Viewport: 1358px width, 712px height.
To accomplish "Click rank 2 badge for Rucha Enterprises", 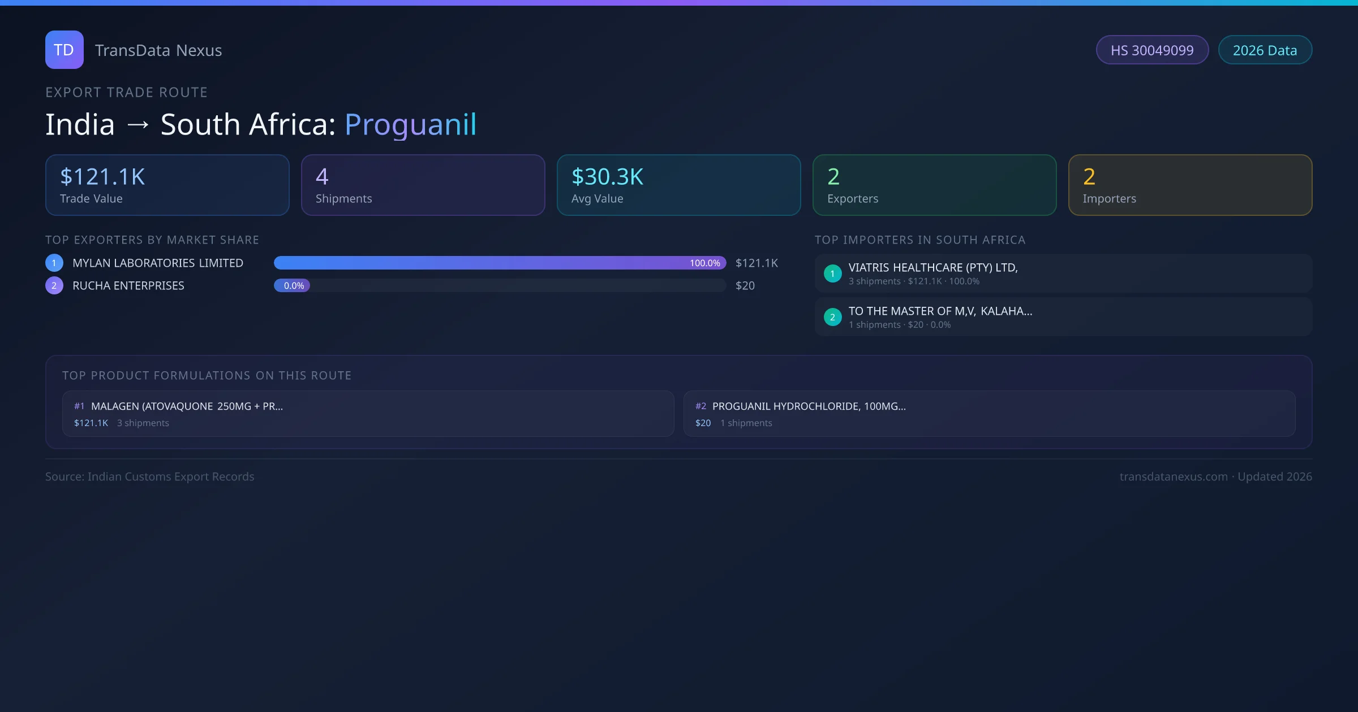I will click(x=54, y=285).
